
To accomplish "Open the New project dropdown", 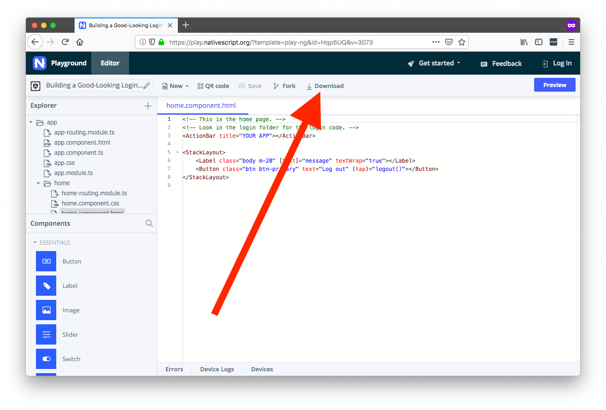I will (176, 86).
